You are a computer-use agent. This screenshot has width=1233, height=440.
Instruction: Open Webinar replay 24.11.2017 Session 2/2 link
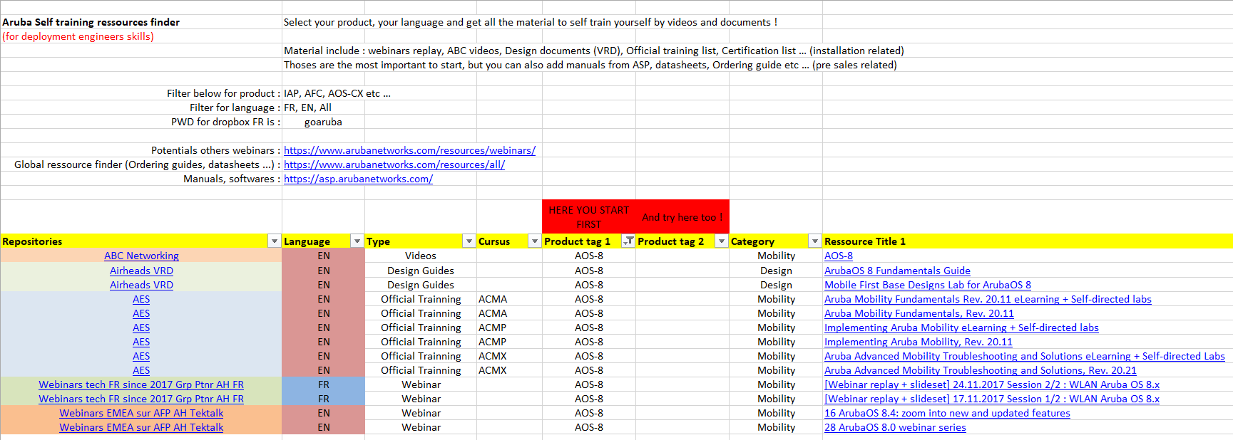pyautogui.click(x=992, y=384)
